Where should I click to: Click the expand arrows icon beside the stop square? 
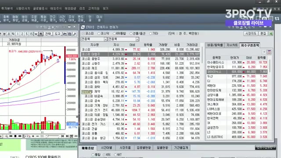(20, 136)
